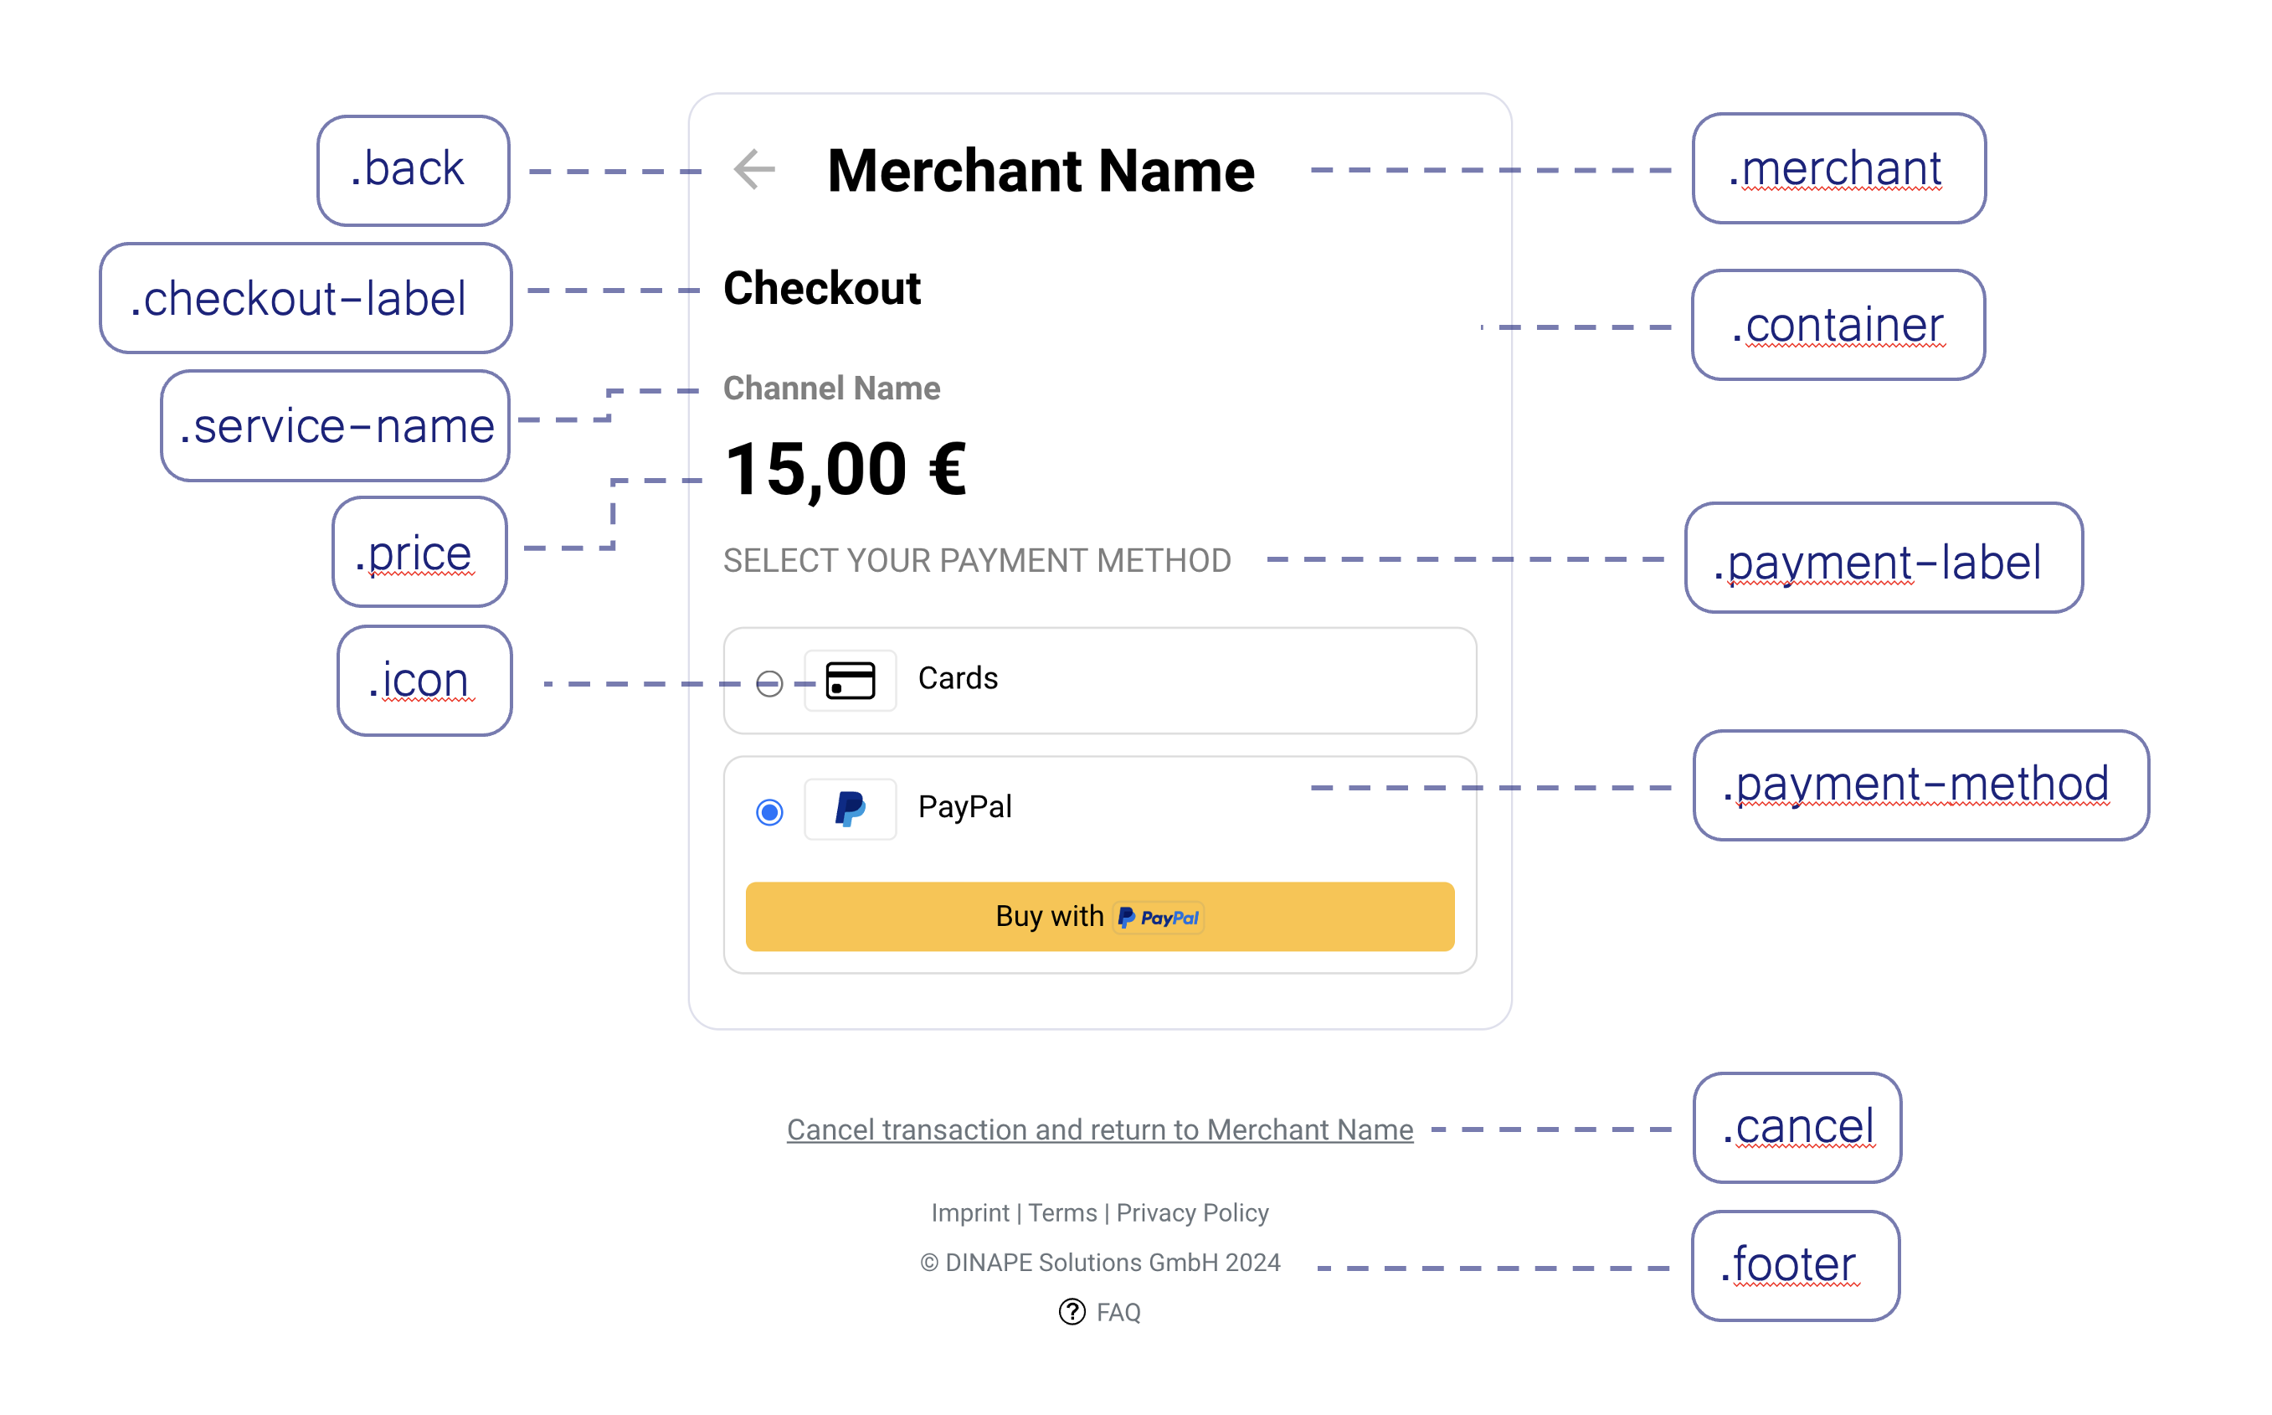Viewport: 2272px width, 1415px height.
Task: Click the Buy with PayPal button
Action: 1099,916
